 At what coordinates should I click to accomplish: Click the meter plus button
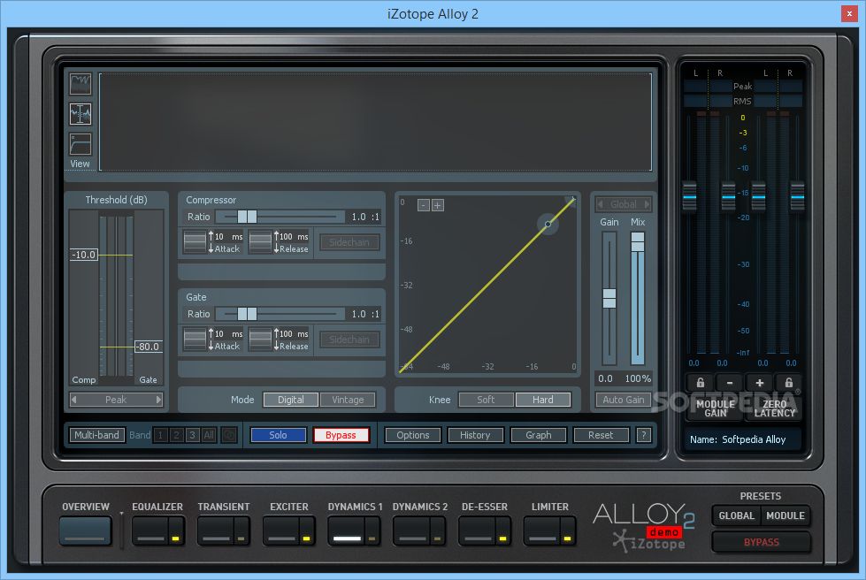point(759,383)
